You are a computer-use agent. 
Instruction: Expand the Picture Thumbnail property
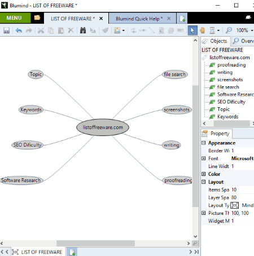203,213
